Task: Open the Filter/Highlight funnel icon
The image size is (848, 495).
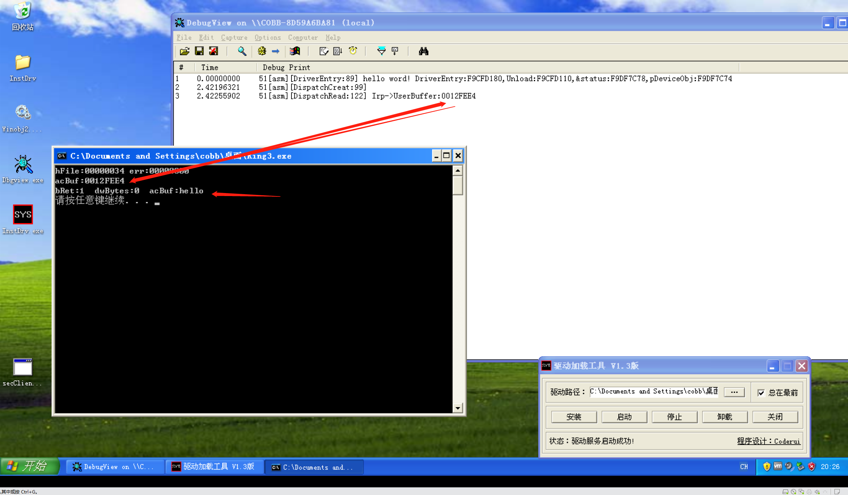Action: point(381,51)
